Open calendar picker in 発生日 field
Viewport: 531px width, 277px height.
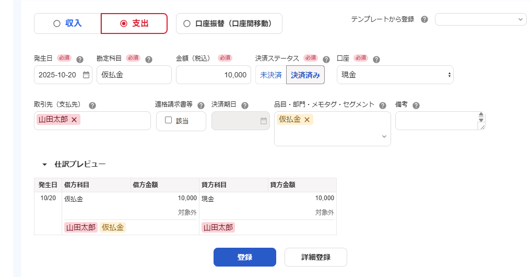click(86, 75)
